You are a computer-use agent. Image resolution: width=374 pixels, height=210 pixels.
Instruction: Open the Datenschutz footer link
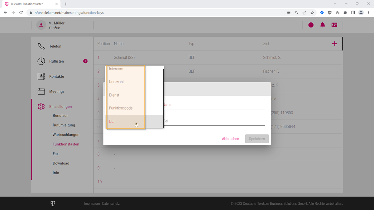tap(111, 204)
